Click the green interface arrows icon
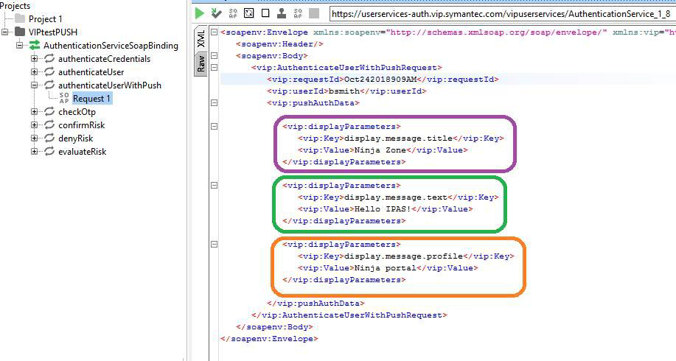676x361 pixels. pos(35,45)
